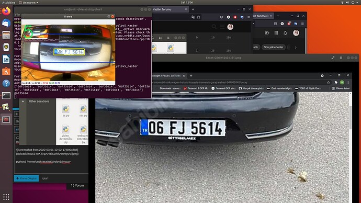361x203 pixels.
Task: Open the image viewer dock icon
Action: point(6,107)
